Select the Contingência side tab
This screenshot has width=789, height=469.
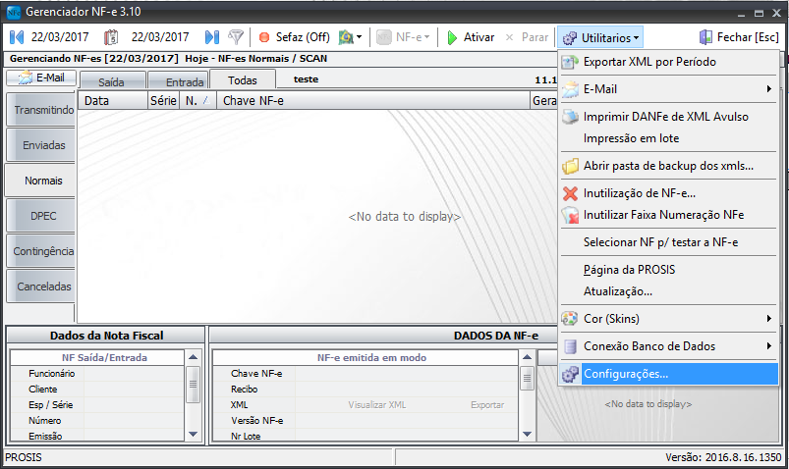click(x=41, y=251)
